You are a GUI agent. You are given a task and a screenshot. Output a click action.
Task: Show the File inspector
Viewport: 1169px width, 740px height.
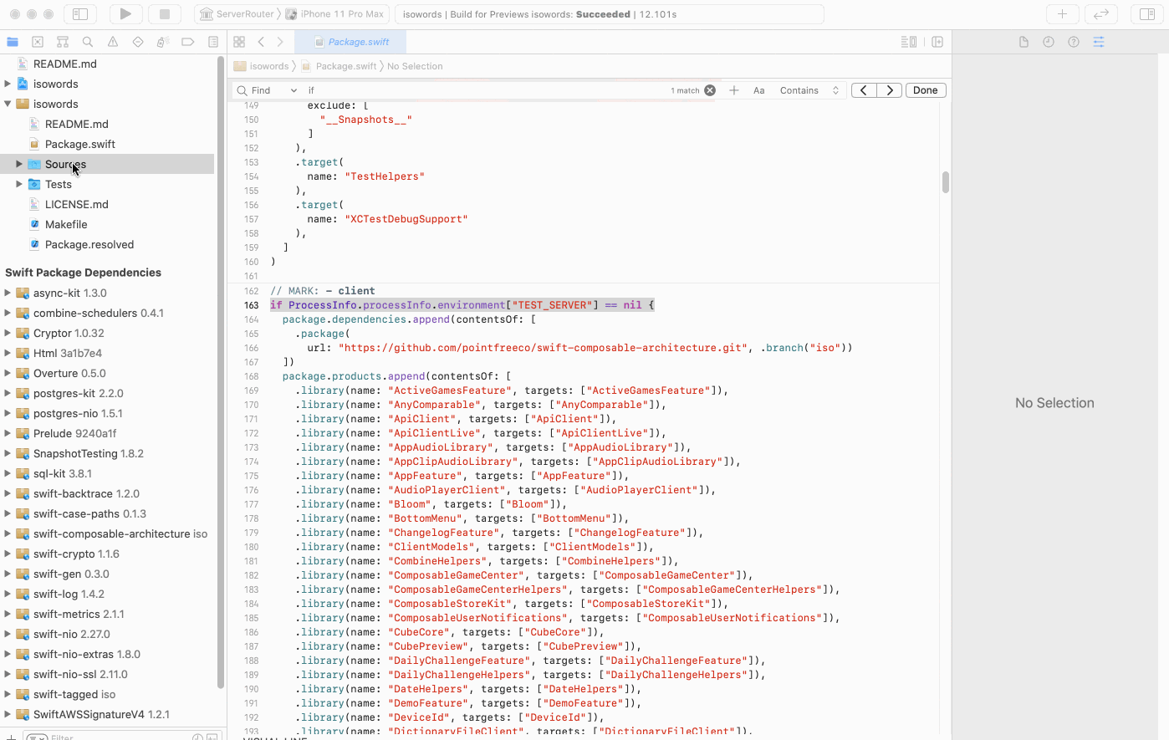1024,42
